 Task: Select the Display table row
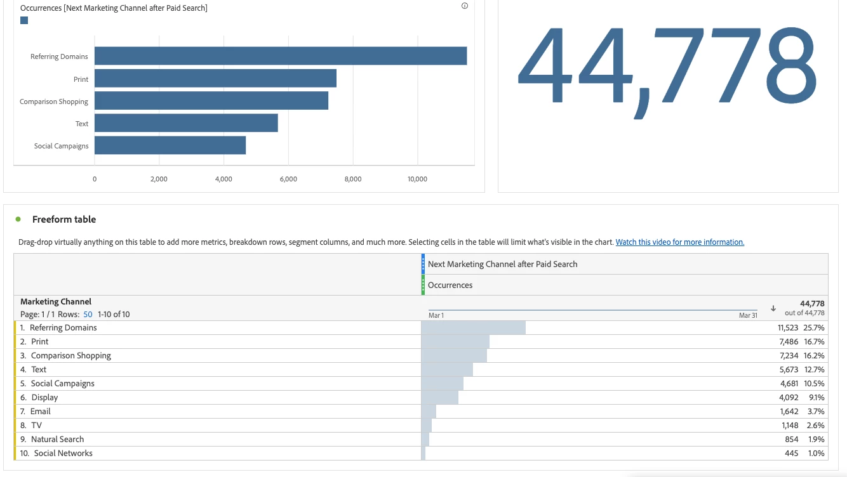(421, 398)
